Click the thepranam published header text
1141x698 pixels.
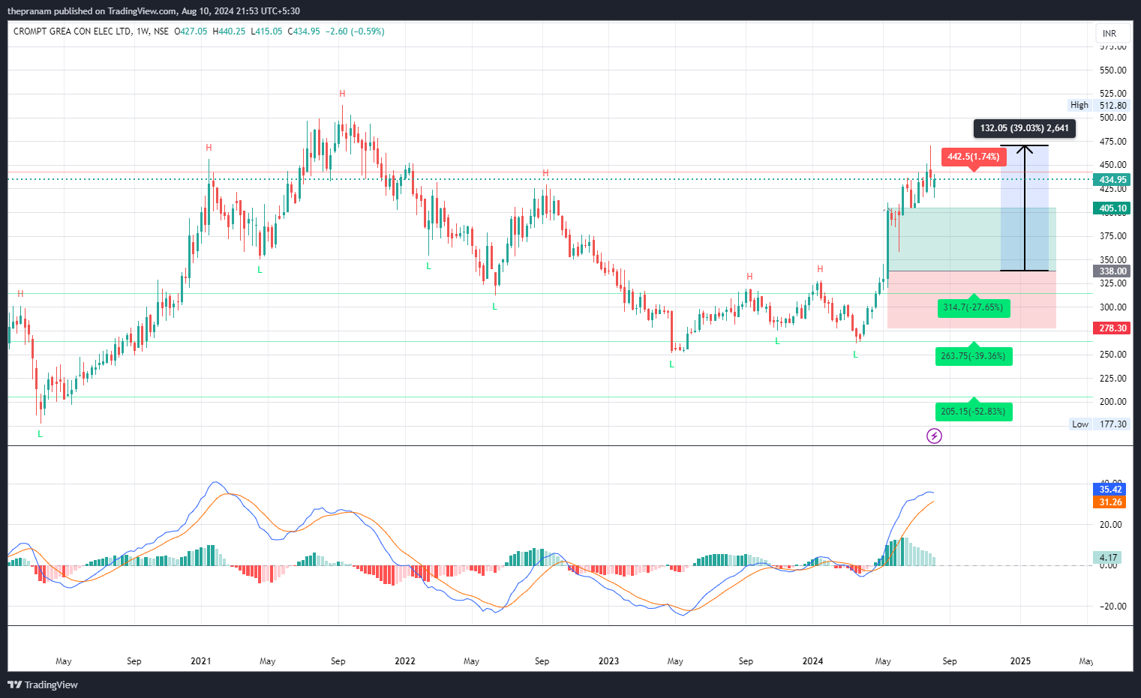(154, 11)
